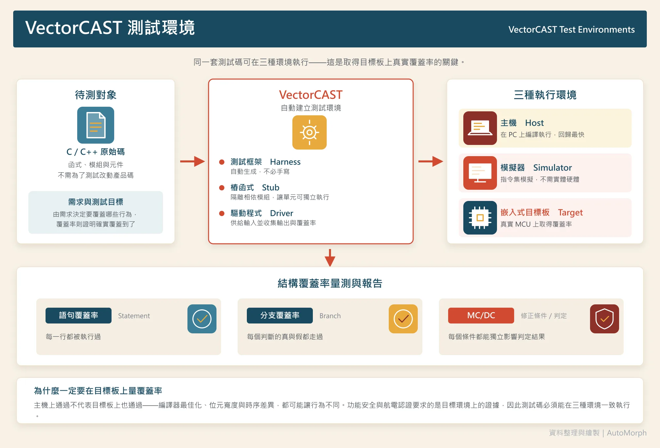The height and width of the screenshot is (448, 660).
Task: Click the Branch label
Action: click(x=330, y=316)
